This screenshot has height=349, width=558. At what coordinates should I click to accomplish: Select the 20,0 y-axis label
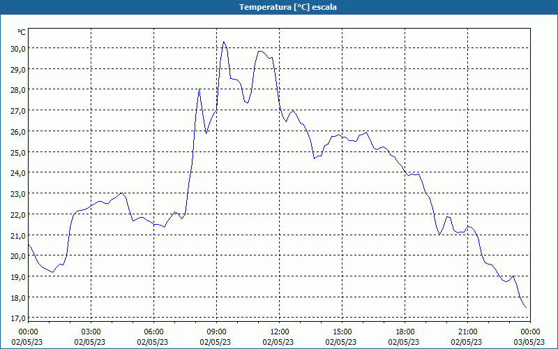pyautogui.click(x=18, y=256)
